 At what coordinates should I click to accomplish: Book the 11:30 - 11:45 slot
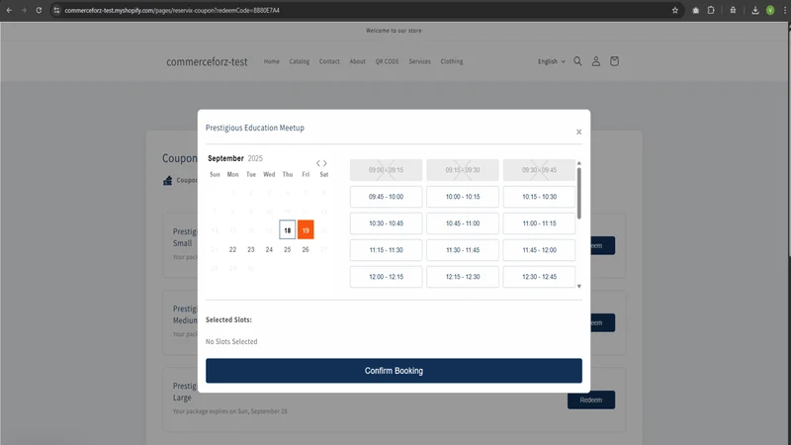tap(463, 250)
